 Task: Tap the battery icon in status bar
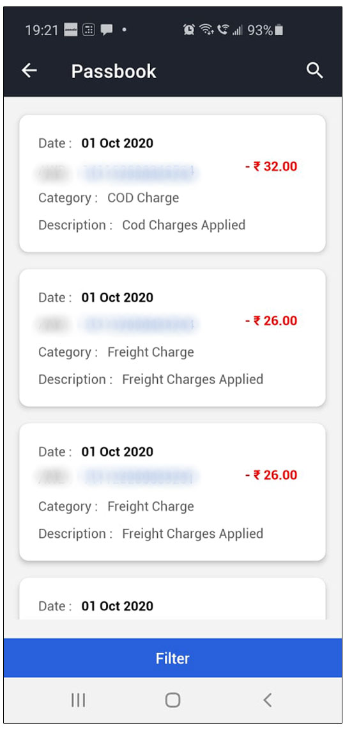(x=279, y=30)
